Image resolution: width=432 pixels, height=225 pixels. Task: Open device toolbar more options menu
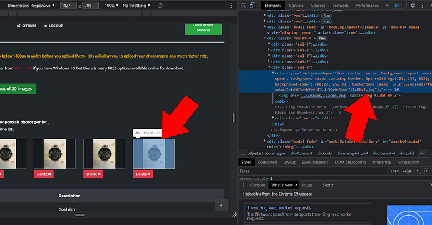pos(231,6)
